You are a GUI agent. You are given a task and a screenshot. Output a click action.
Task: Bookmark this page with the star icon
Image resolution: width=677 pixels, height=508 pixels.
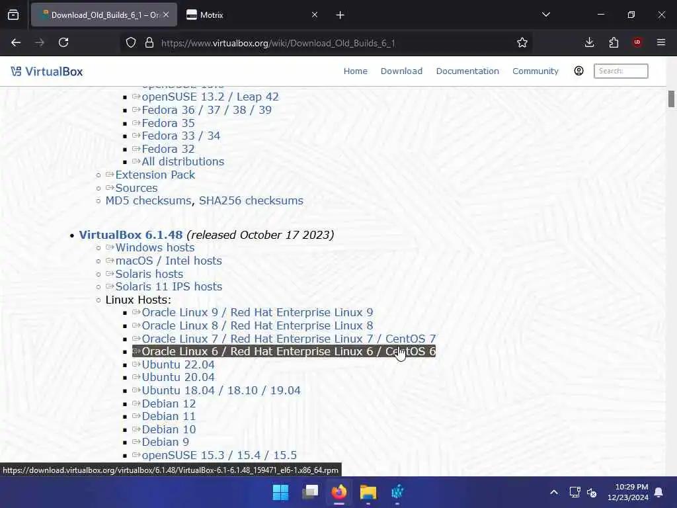tap(522, 42)
